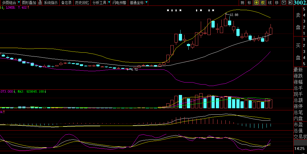Viewport: 307px width, 154px height.
Task: Expand the 分析工具 dropdown arrow
Action: 109,3
